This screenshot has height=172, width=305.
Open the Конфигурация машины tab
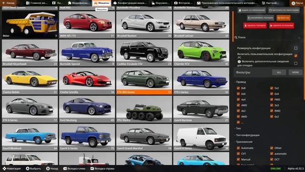pos(130,3)
